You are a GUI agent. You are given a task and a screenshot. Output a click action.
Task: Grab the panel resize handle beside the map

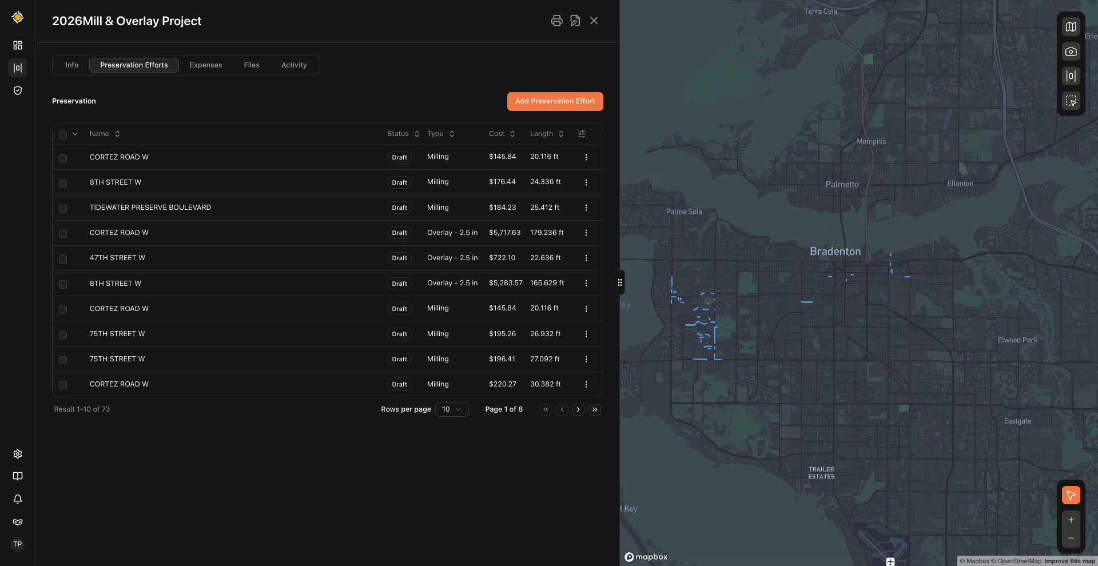point(619,282)
